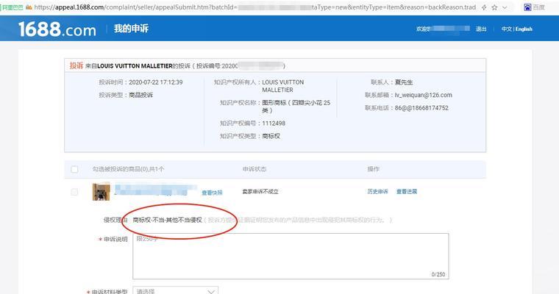Open the address bar dropdown chevron

pyautogui.click(x=505, y=7)
